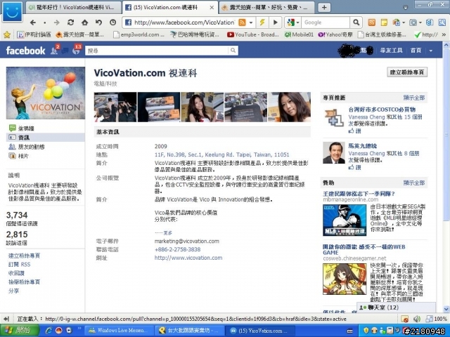The width and height of the screenshot is (450, 337).
Task: Click the +886-2-2758-3838 phone link
Action: pyautogui.click(x=177, y=250)
